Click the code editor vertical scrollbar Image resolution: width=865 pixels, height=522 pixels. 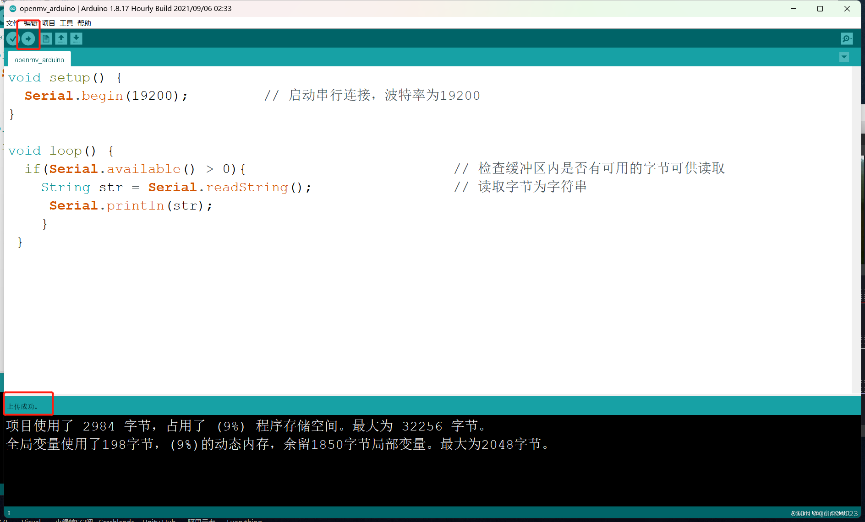click(x=856, y=230)
